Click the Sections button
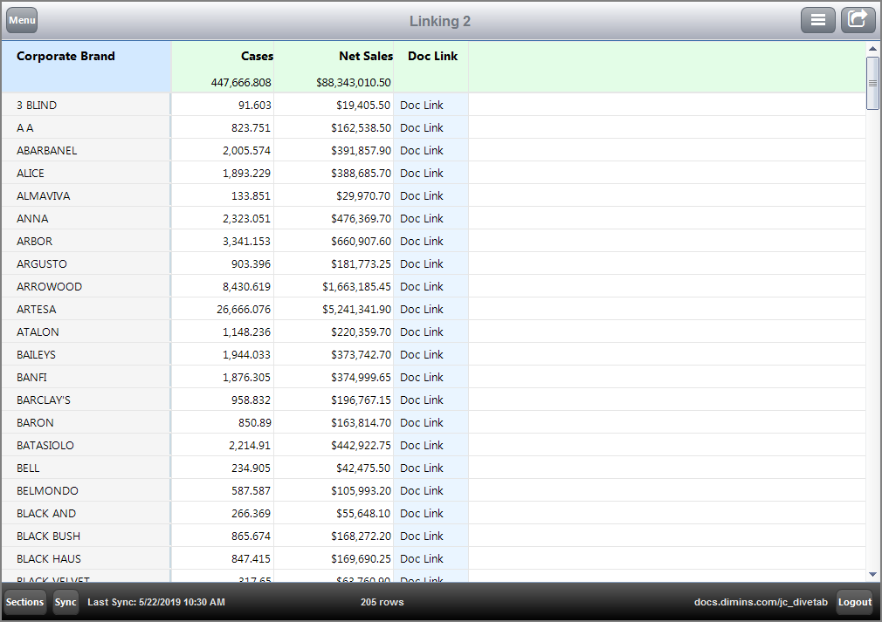Image resolution: width=882 pixels, height=622 pixels. coord(24,601)
